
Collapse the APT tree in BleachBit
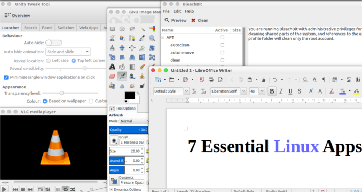point(163,37)
